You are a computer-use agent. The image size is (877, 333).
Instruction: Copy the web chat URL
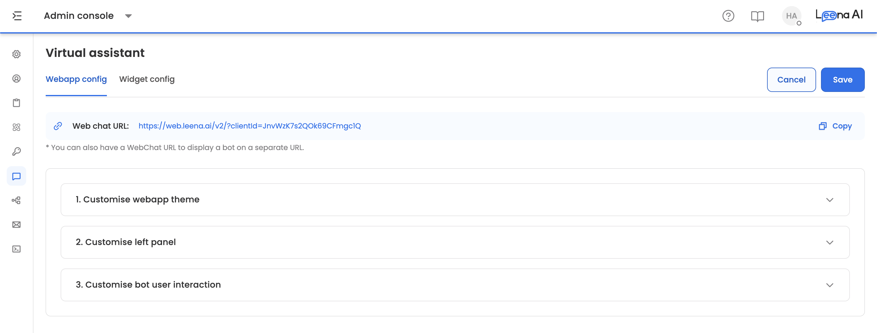click(x=835, y=126)
